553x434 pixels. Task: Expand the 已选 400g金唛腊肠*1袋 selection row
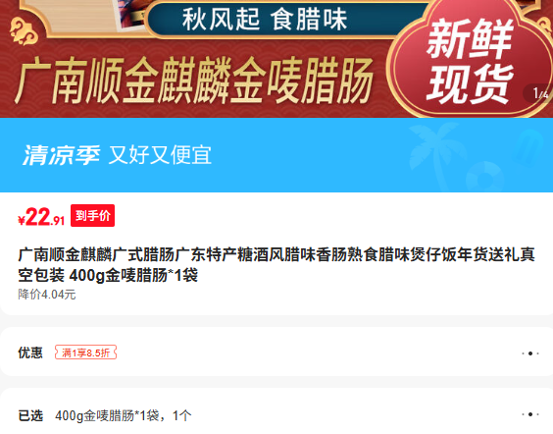click(276, 415)
